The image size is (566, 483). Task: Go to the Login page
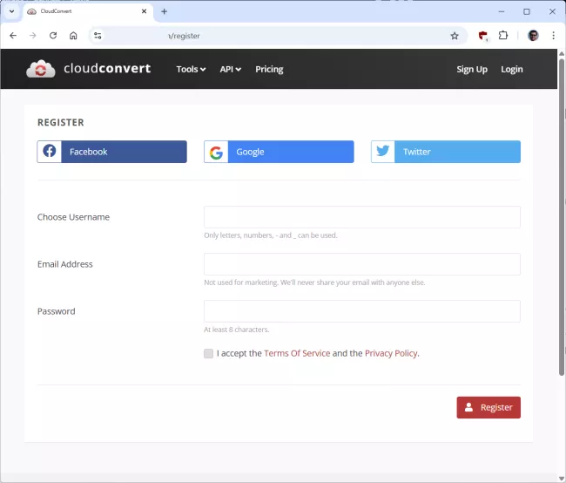point(512,69)
